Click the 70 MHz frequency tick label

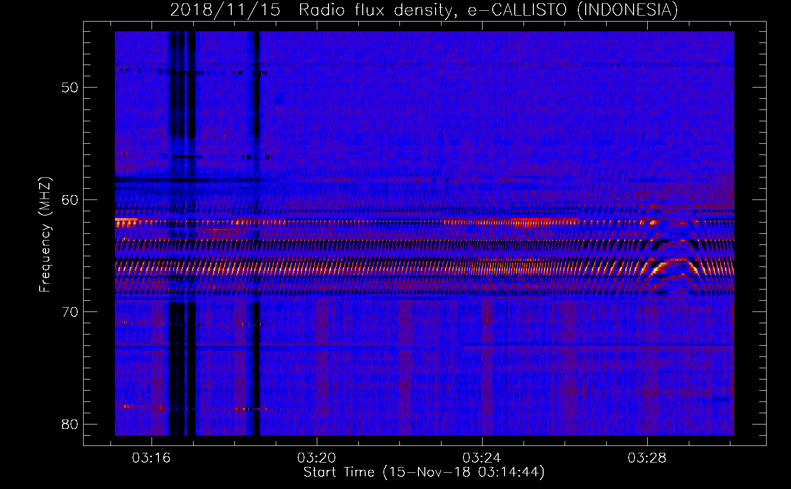[x=70, y=312]
